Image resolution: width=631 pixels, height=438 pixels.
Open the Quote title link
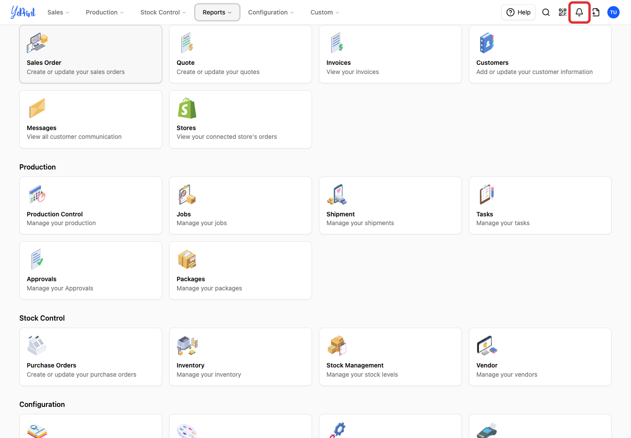click(185, 63)
